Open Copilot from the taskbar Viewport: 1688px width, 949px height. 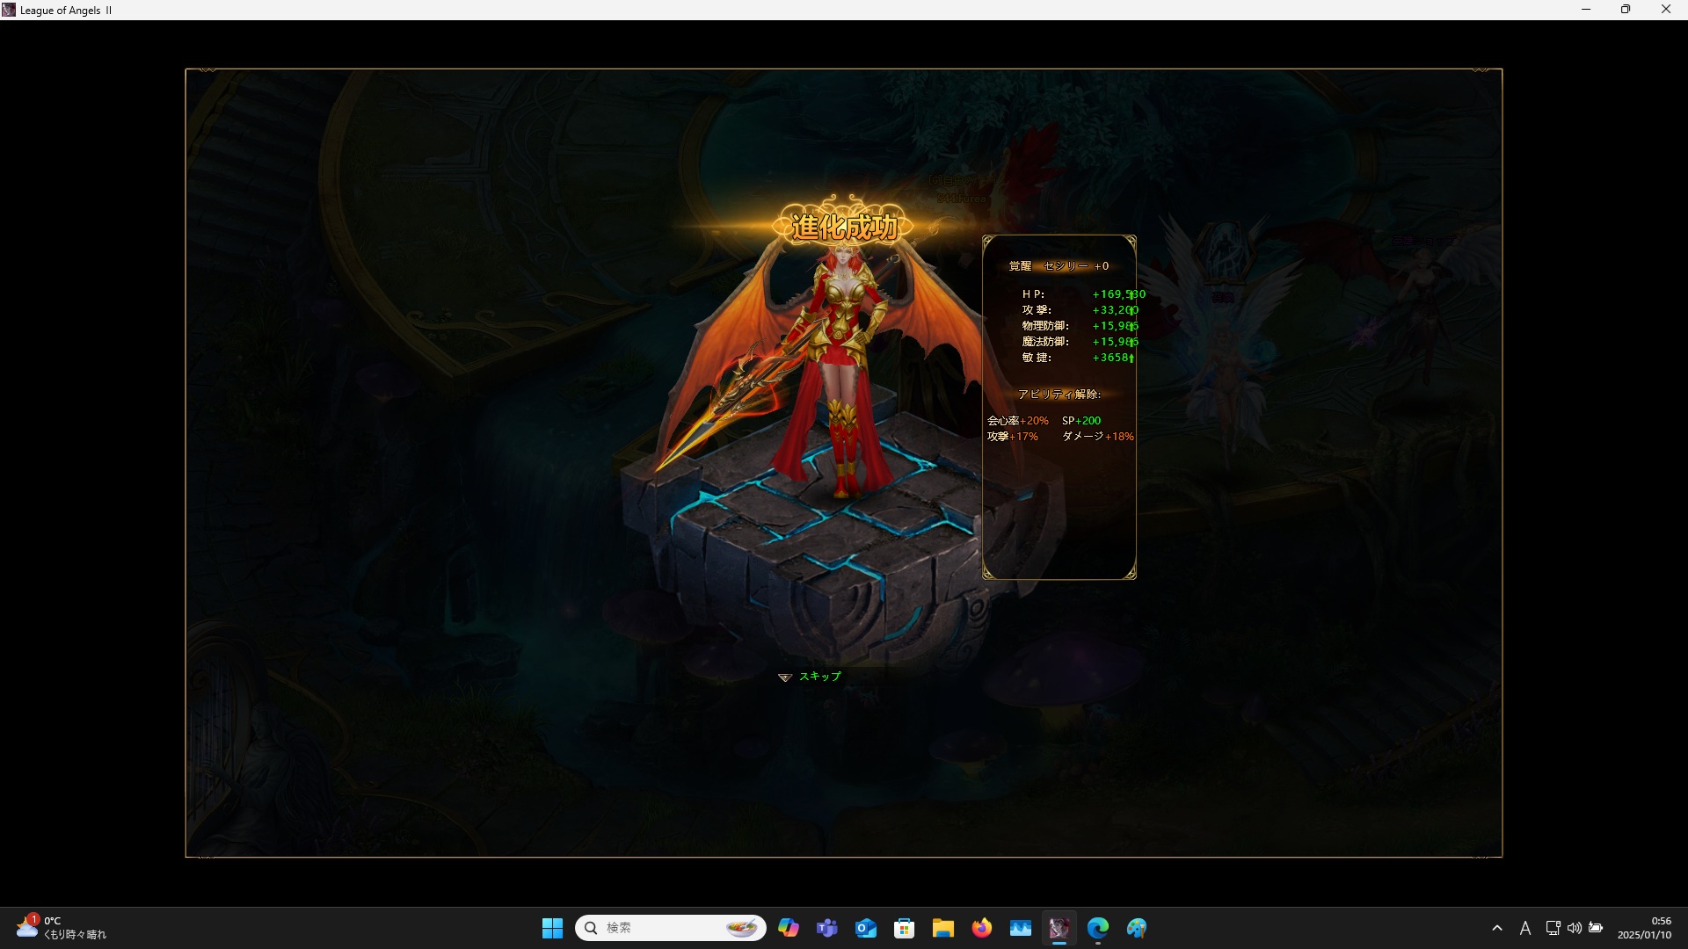[789, 928]
